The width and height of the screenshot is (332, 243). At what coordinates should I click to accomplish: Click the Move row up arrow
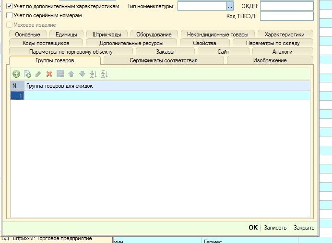pos(71,74)
